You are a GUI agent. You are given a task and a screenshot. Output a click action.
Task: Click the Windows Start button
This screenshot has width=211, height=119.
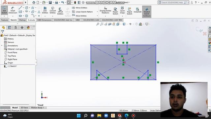(79, 116)
